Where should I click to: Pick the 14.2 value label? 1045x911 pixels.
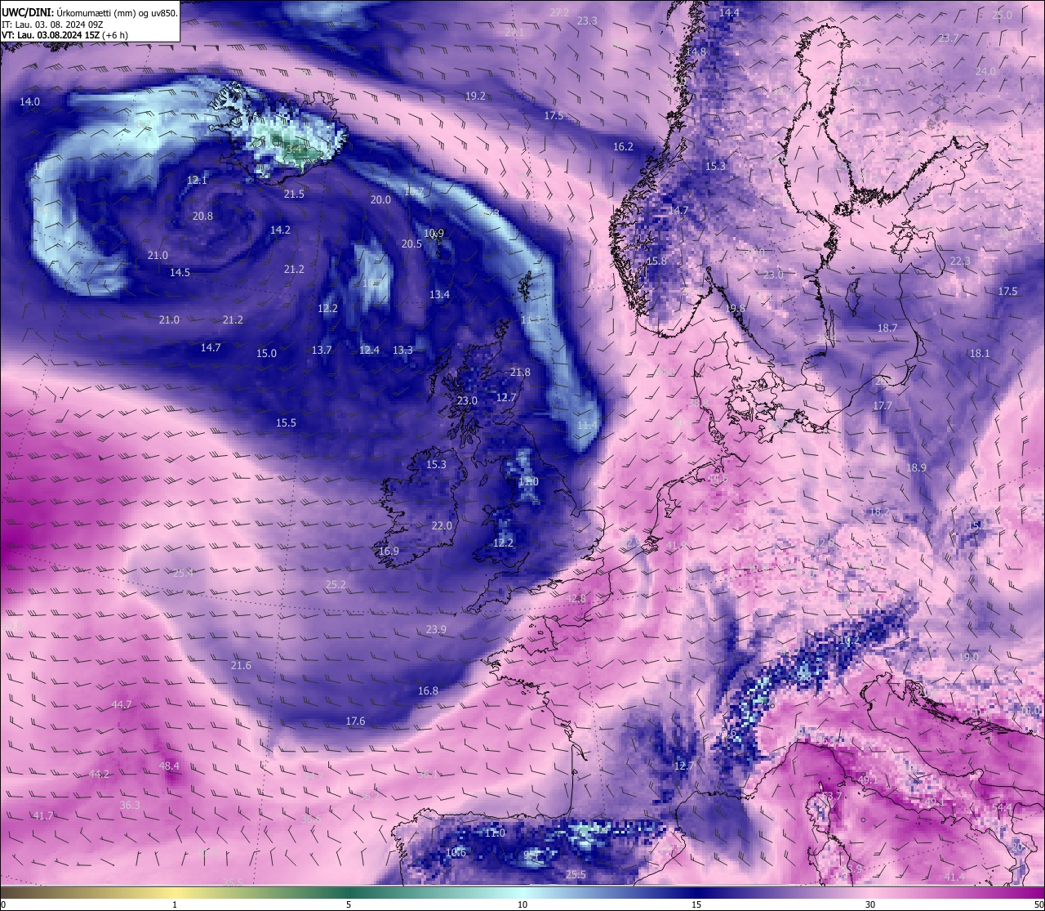[x=280, y=230]
